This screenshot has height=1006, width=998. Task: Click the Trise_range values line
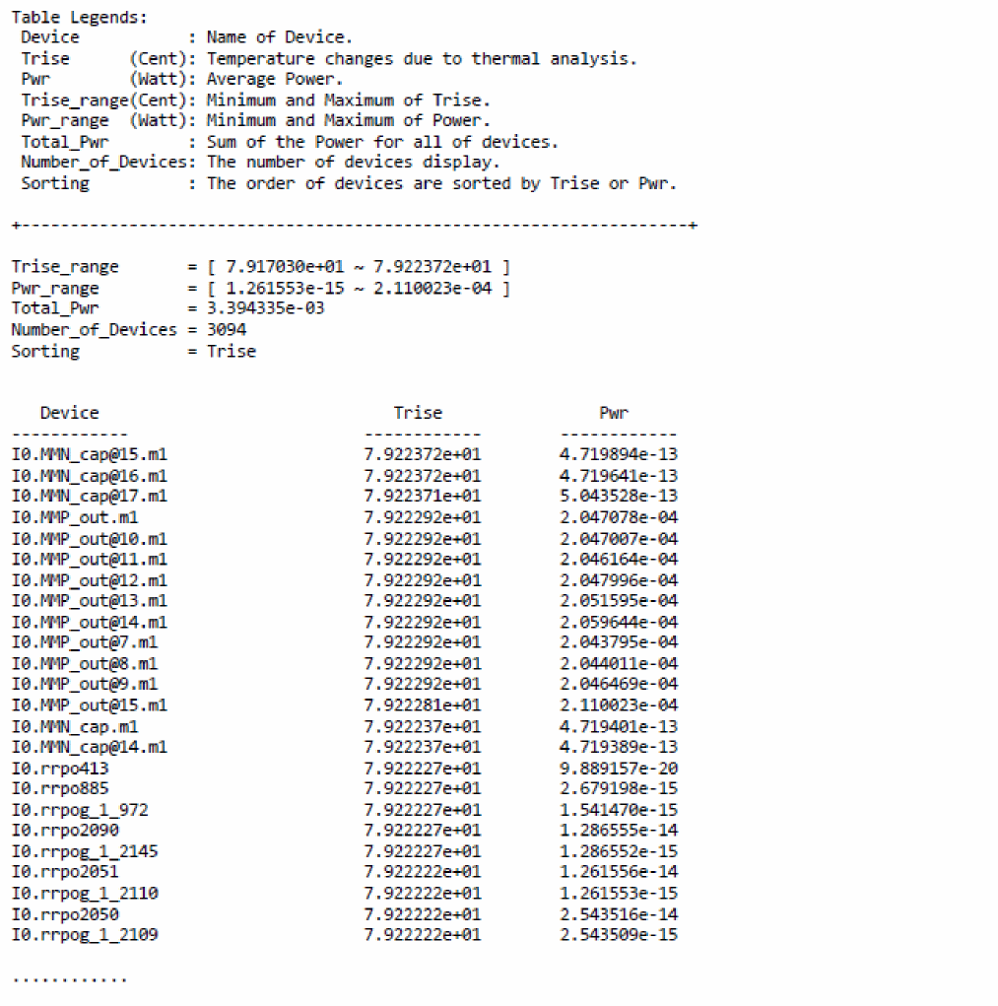pyautogui.click(x=349, y=267)
